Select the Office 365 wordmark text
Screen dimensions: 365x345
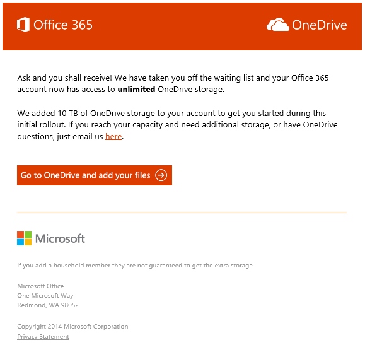tap(63, 25)
